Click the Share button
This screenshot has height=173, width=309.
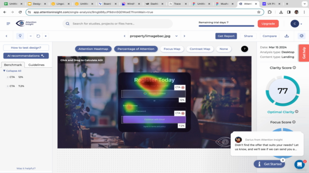pos(248,36)
